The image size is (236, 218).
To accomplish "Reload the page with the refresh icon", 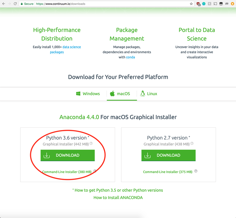I will coord(15,4).
